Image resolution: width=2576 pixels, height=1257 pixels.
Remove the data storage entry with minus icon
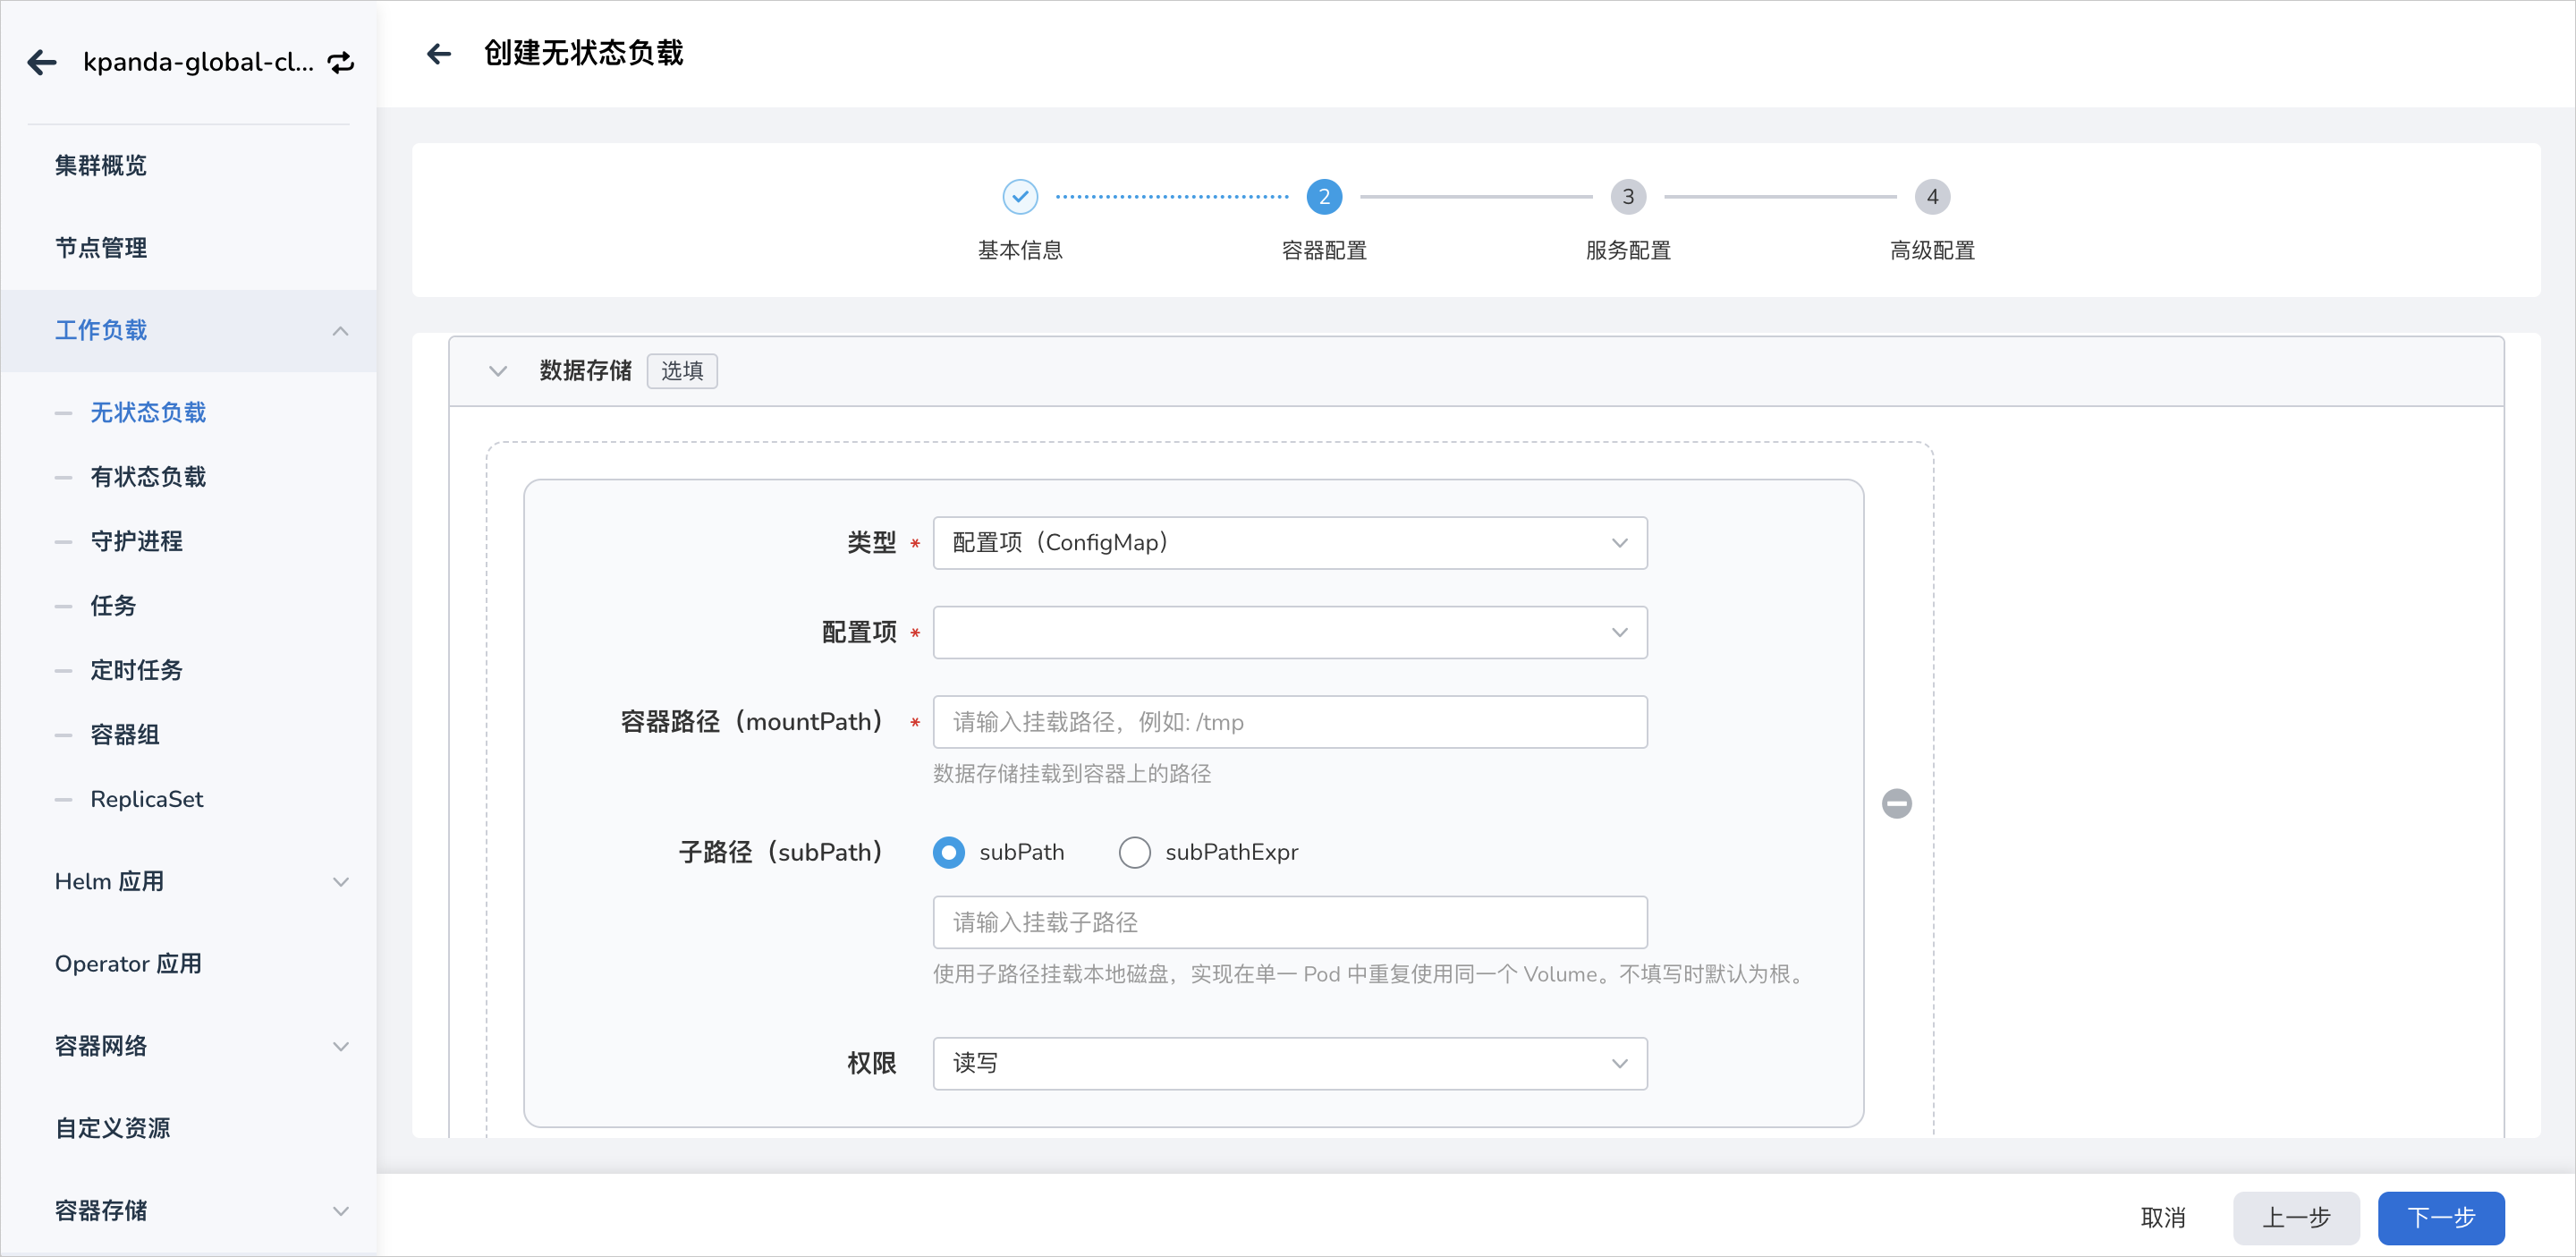click(1896, 803)
